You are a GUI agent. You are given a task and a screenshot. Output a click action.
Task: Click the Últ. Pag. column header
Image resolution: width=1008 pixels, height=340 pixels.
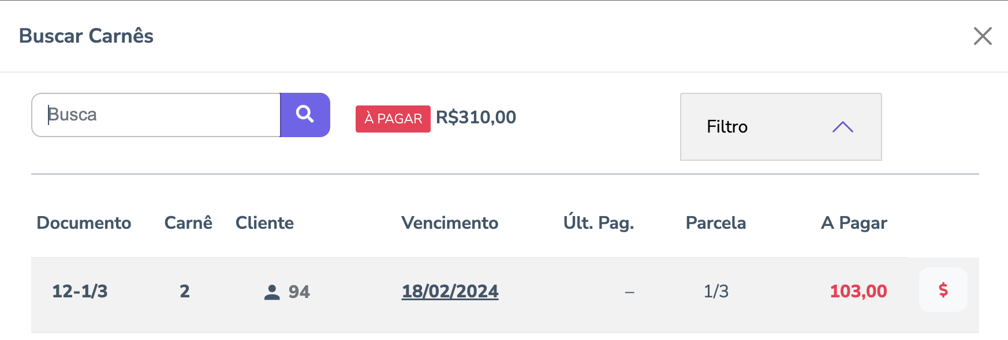[598, 223]
